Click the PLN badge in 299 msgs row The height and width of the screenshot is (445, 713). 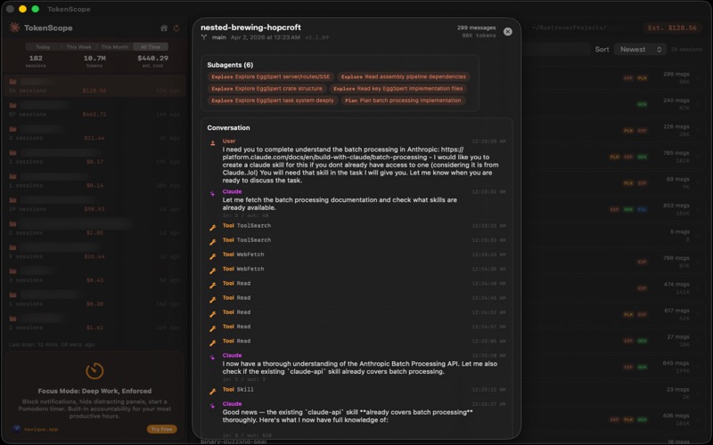coord(642,77)
